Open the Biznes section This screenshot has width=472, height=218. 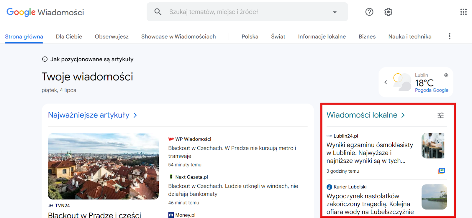pos(367,37)
